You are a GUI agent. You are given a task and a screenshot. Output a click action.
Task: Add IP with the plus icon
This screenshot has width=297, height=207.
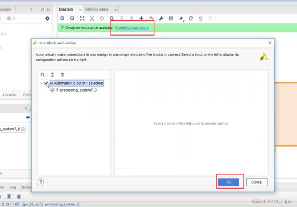click(x=141, y=18)
